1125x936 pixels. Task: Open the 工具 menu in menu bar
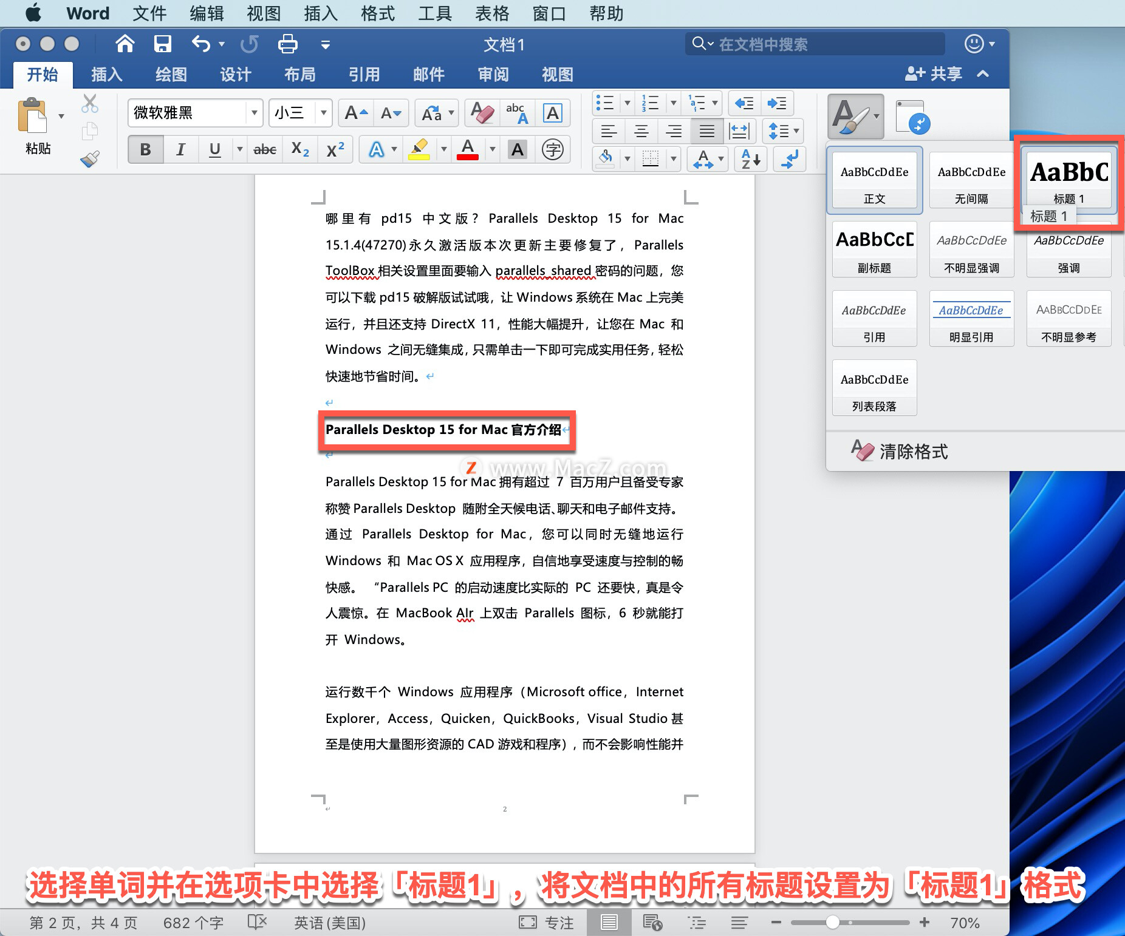435,13
